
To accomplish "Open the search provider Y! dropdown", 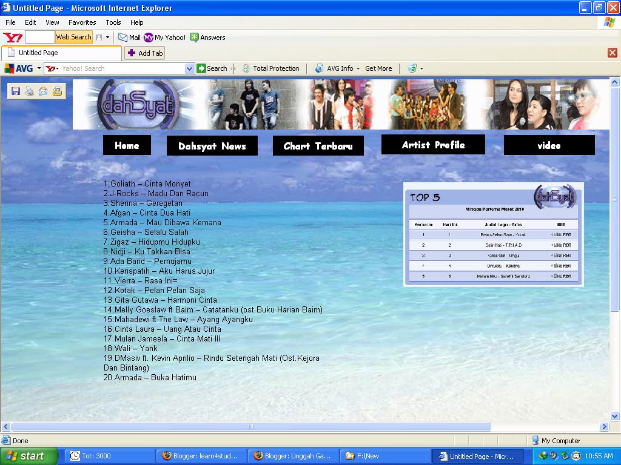I will pos(52,68).
